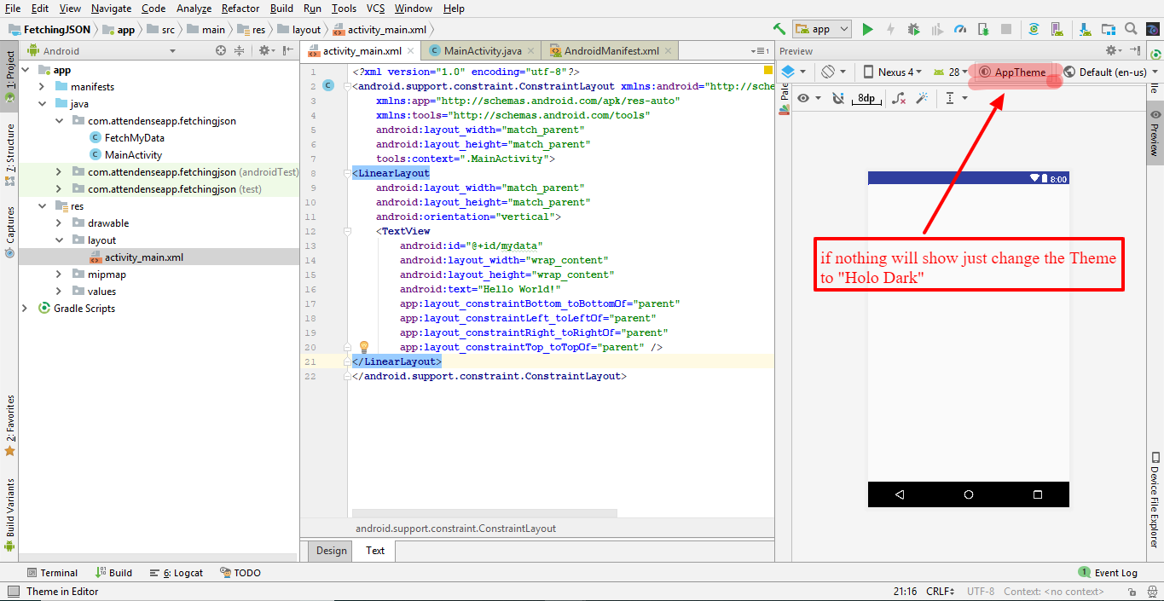Open Project panel gear settings
Viewport: 1164px width, 601px height.
(x=266, y=51)
